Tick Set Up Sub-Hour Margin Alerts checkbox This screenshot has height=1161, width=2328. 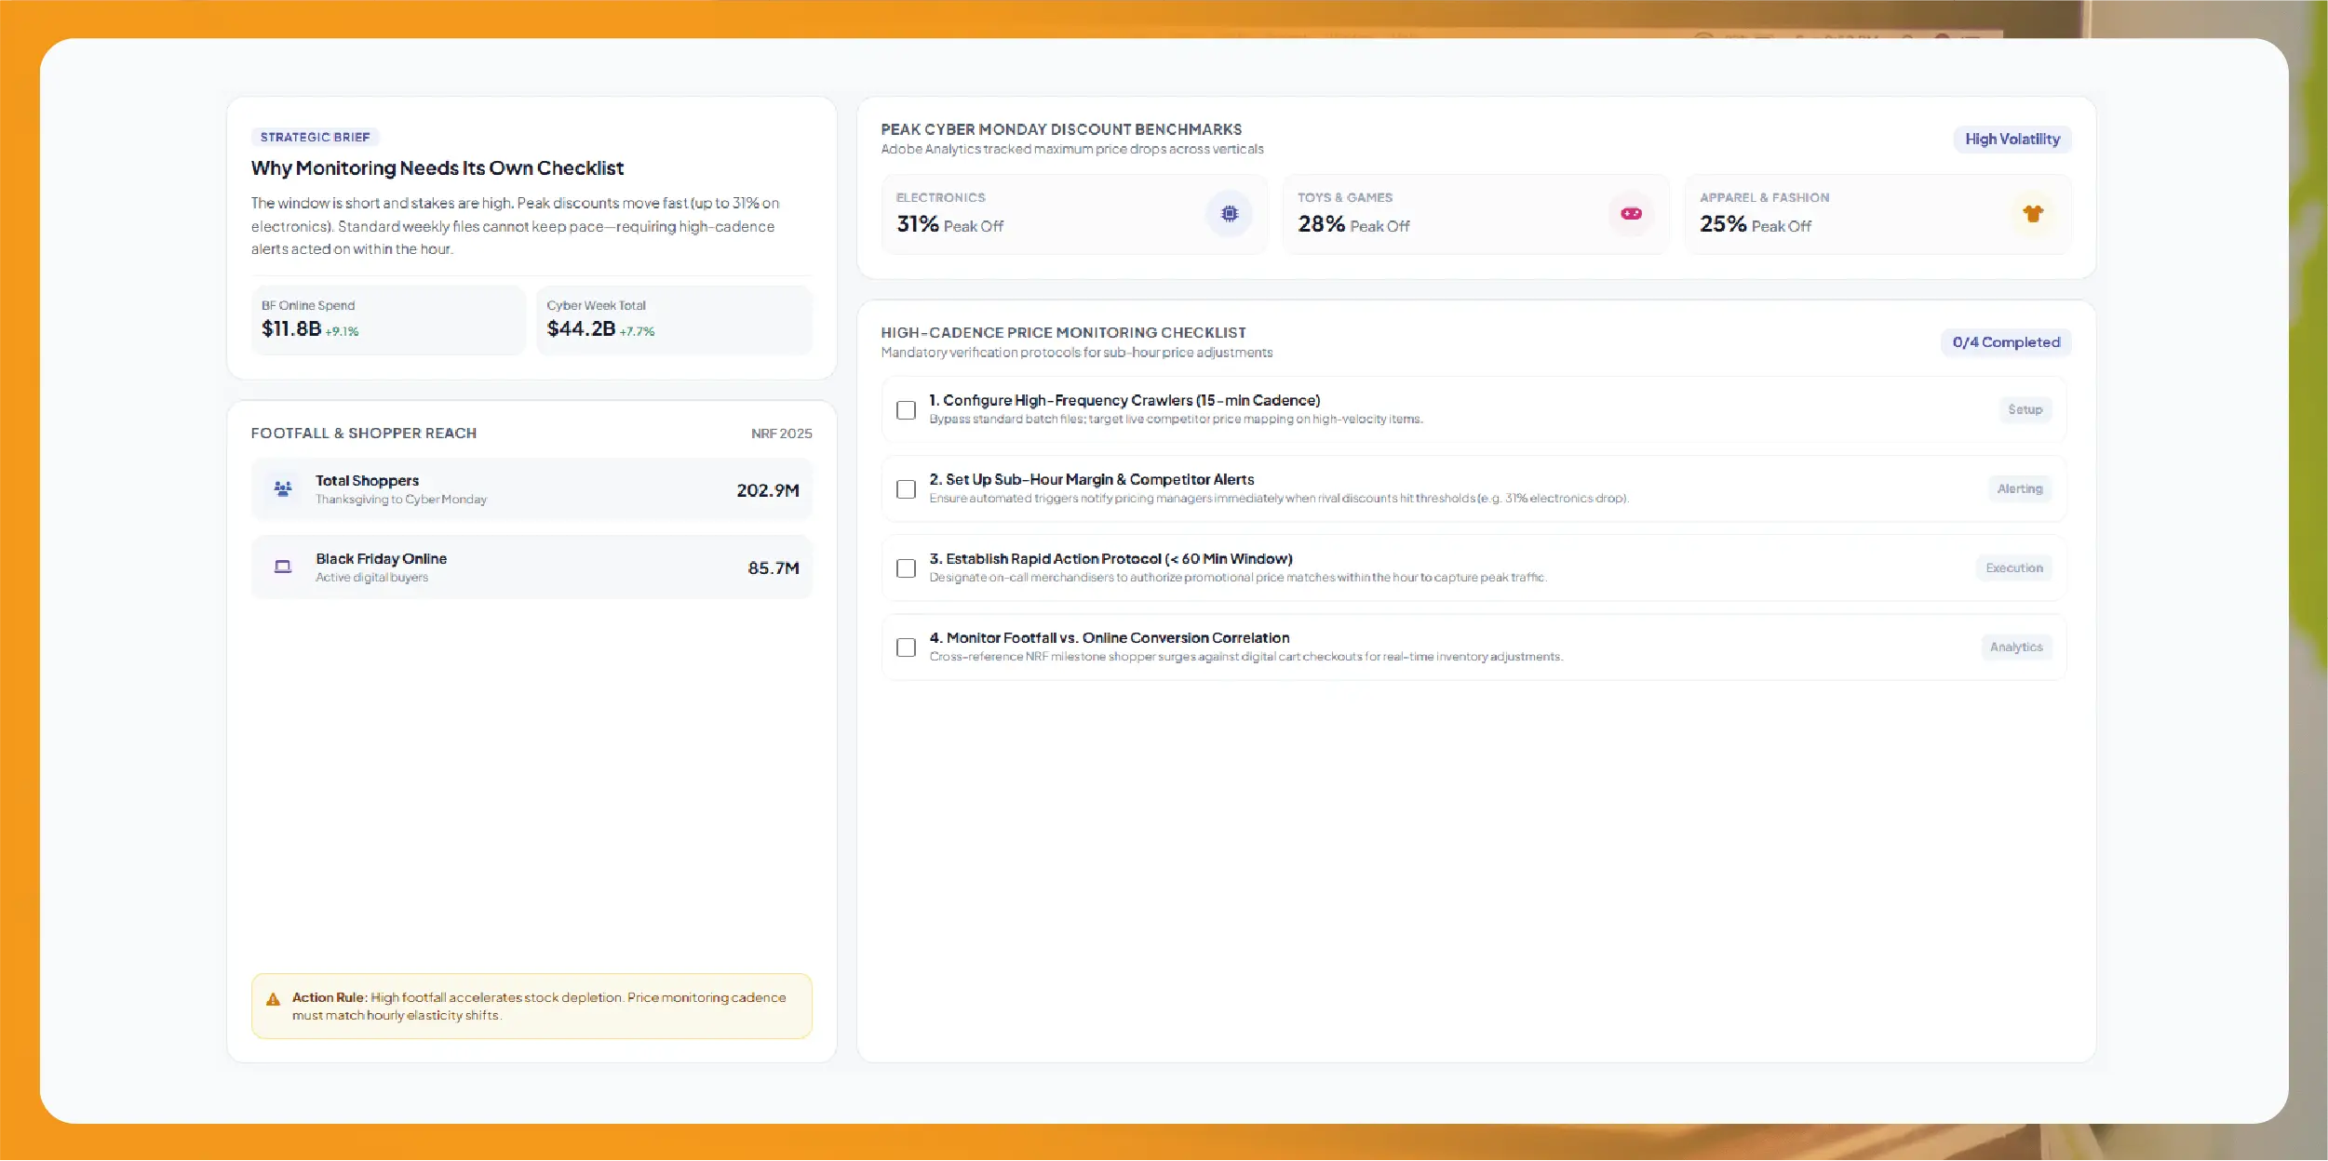click(x=906, y=489)
